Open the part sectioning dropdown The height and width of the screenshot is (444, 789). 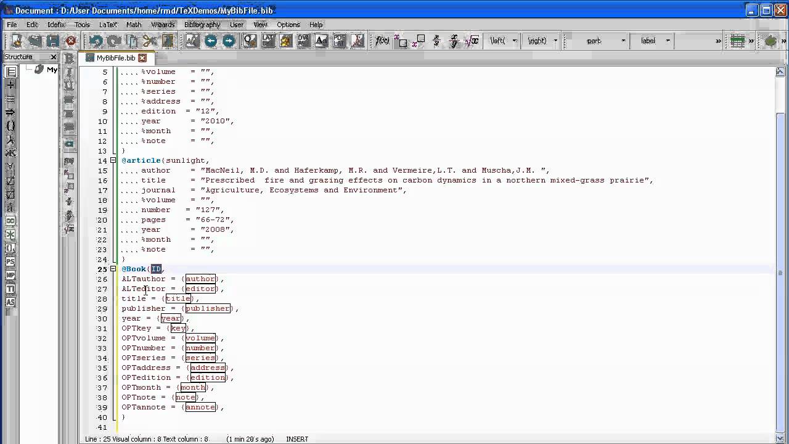coord(598,41)
